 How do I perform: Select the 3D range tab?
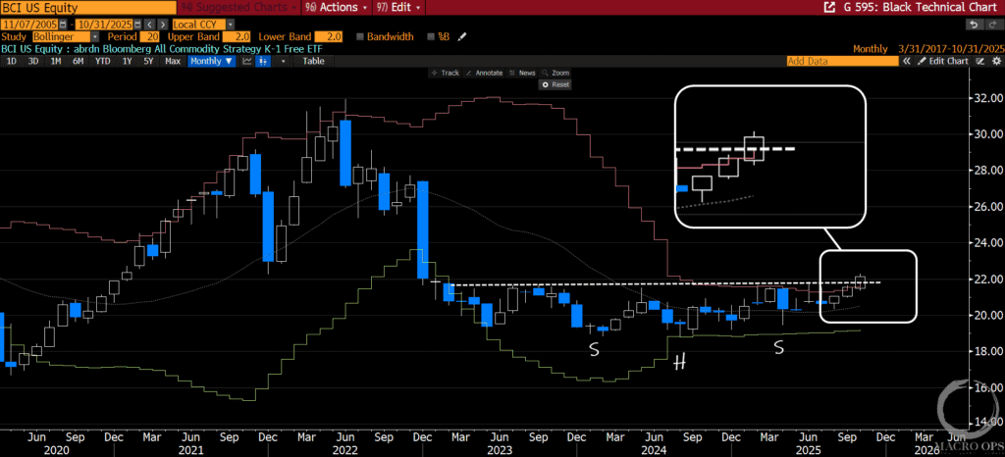pos(33,61)
